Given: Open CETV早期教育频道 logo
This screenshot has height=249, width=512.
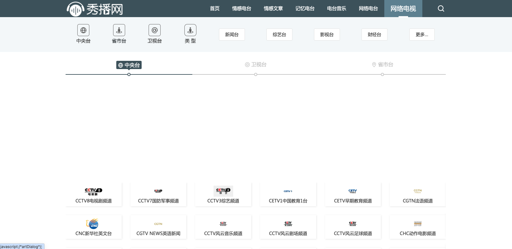Looking at the screenshot, I should (x=353, y=191).
